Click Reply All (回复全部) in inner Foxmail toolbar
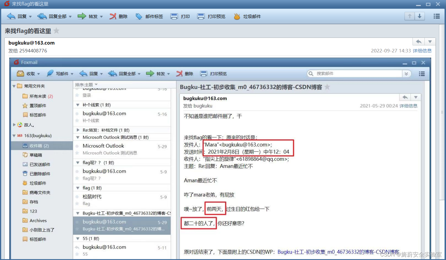The width and height of the screenshot is (446, 260). 122,74
